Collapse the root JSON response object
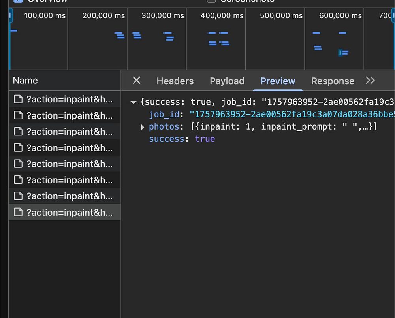Viewport: 395px width, 318px height. [x=134, y=102]
